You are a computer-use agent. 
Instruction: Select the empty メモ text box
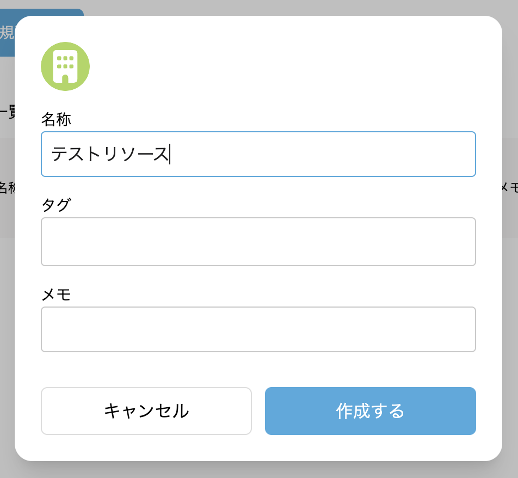[x=258, y=329]
